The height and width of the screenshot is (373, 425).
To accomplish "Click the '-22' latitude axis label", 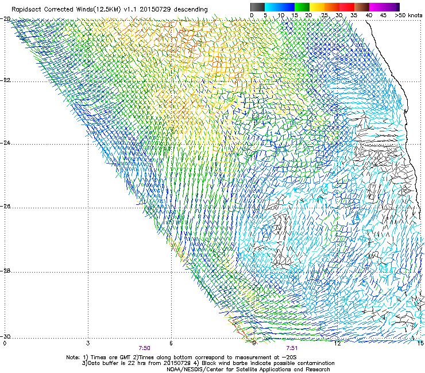I will point(5,80).
